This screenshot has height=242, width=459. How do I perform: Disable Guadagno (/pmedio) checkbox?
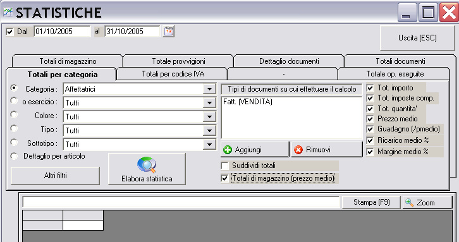tap(370, 129)
